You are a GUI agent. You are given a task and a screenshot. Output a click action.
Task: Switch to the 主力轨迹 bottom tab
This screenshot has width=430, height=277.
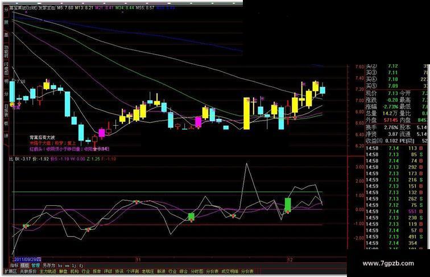[x=48, y=271]
